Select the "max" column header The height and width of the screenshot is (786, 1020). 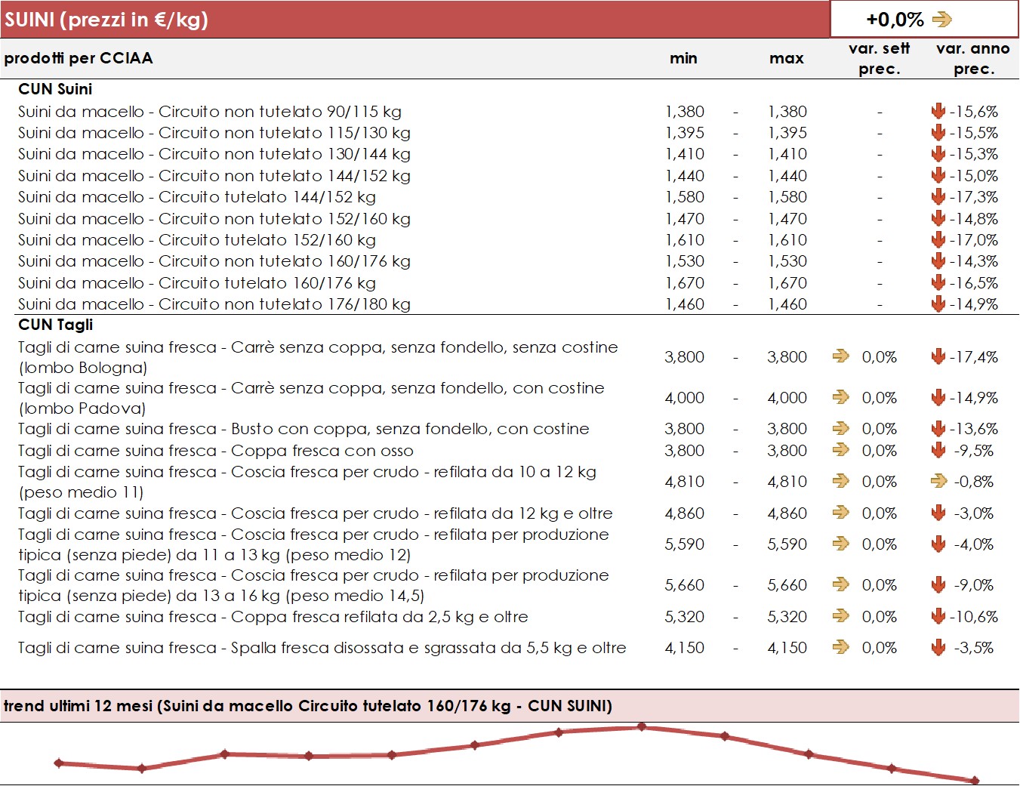tap(787, 58)
